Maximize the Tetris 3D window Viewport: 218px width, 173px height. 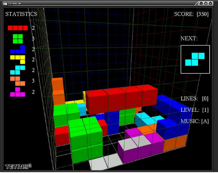click(206, 3)
